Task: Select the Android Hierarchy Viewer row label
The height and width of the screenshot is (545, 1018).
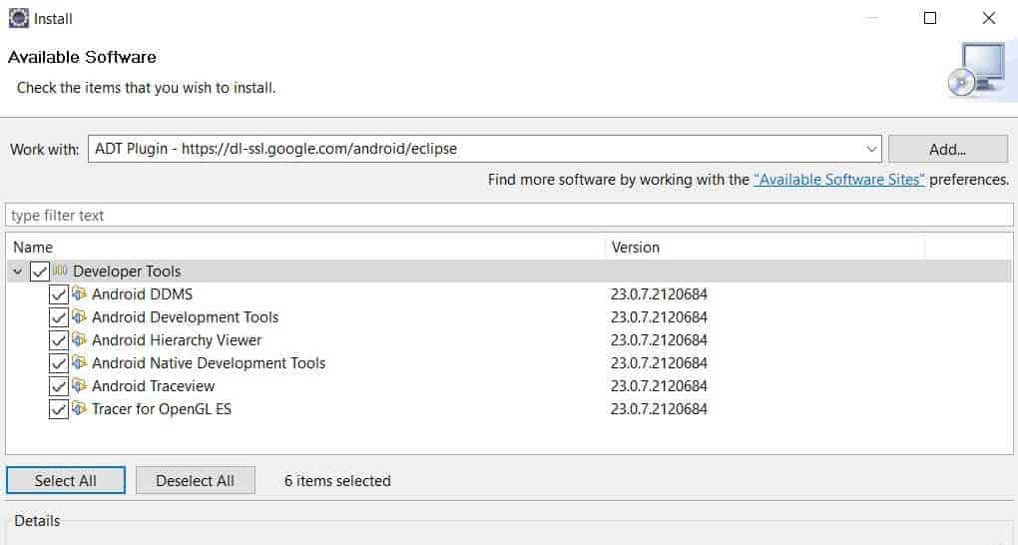Action: pos(177,339)
